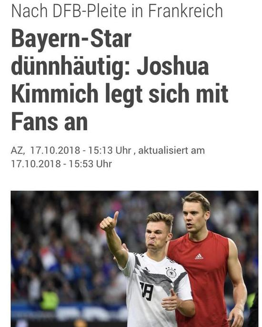262x327 pixels.
Task: Open the kicker line 'Nach DFB-Pleite in Frankreich'
Action: tap(117, 11)
